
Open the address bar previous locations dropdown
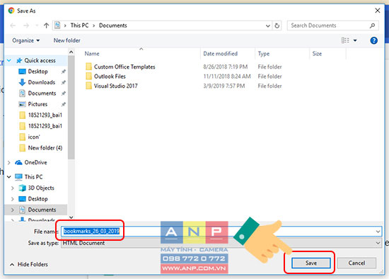coord(268,25)
